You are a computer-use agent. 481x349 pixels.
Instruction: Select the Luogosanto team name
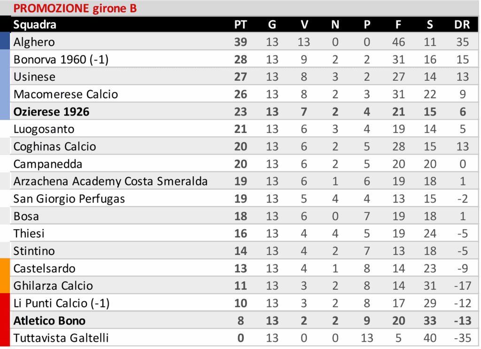coord(44,129)
